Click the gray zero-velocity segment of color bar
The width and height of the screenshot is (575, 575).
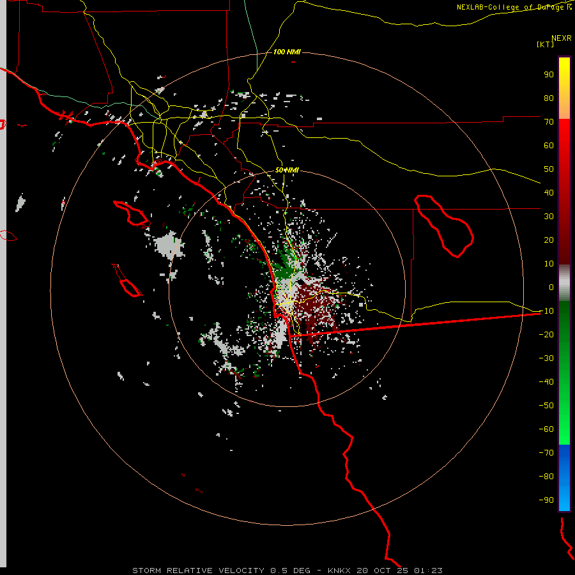coord(564,283)
